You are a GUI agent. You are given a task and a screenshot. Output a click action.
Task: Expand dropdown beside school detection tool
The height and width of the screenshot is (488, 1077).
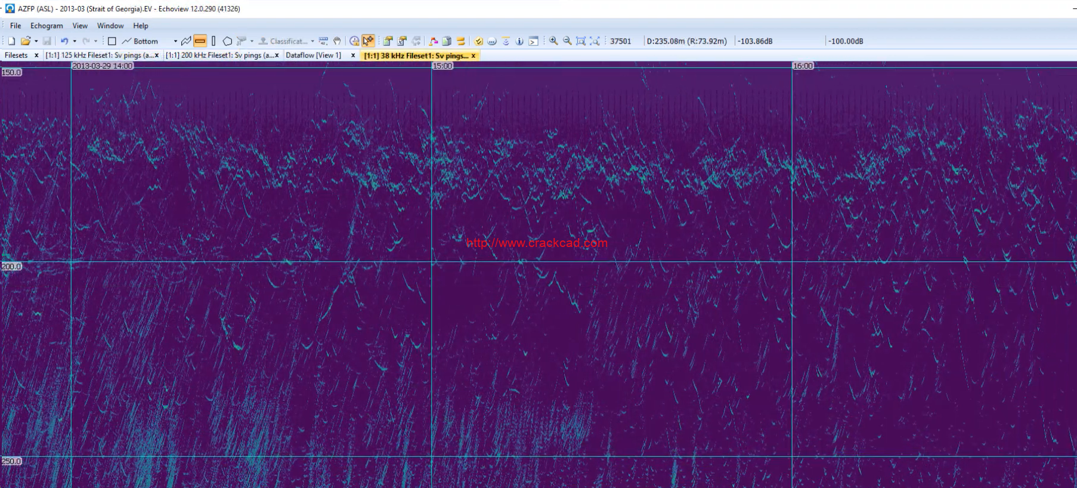(252, 41)
